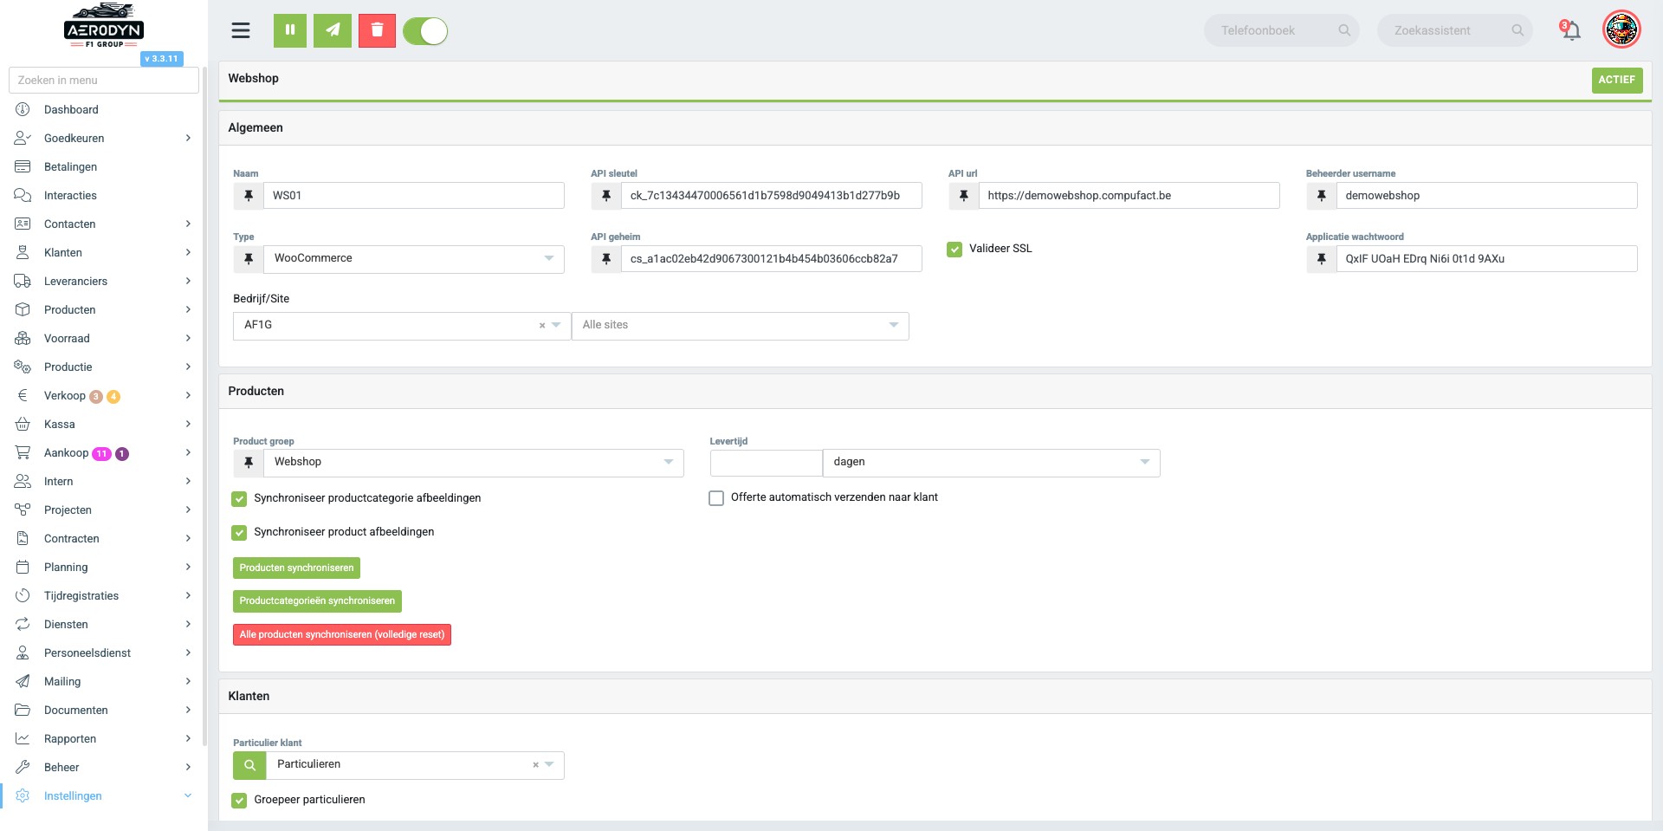Click the version v 3.3.11 badge
1663x831 pixels.
pos(162,59)
